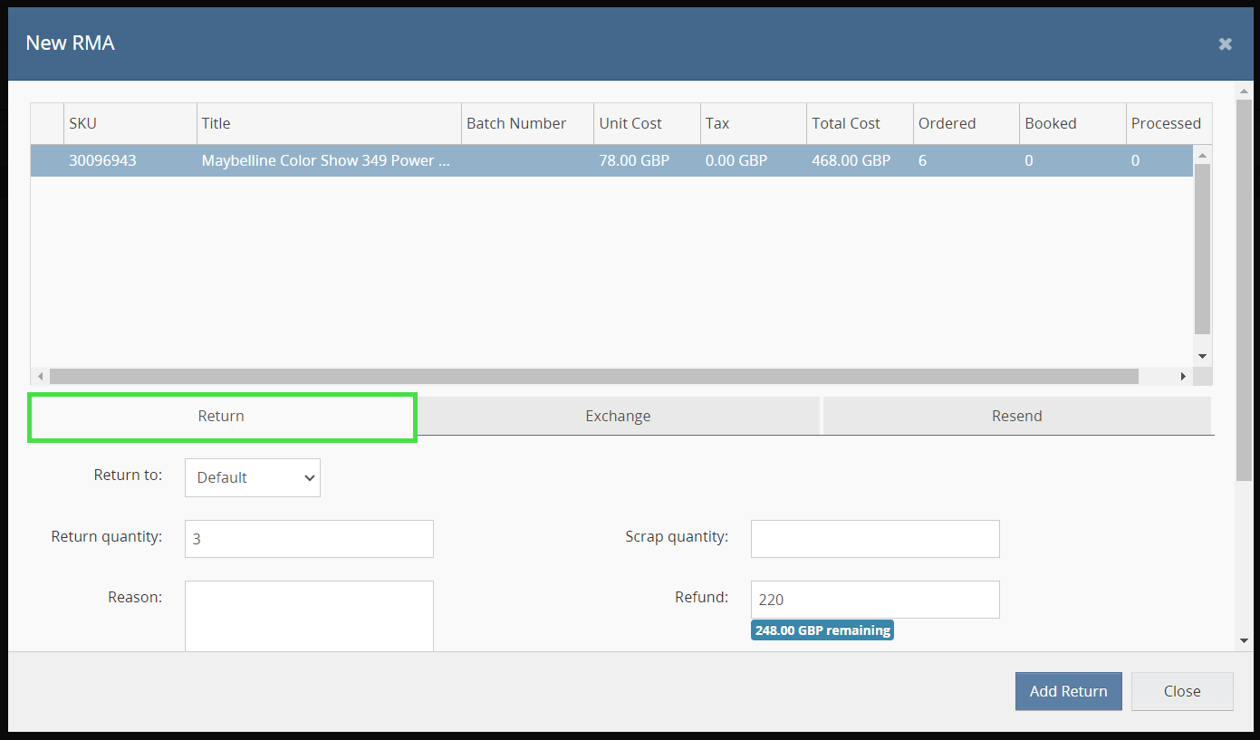Click the Return quantity input field

pos(309,538)
